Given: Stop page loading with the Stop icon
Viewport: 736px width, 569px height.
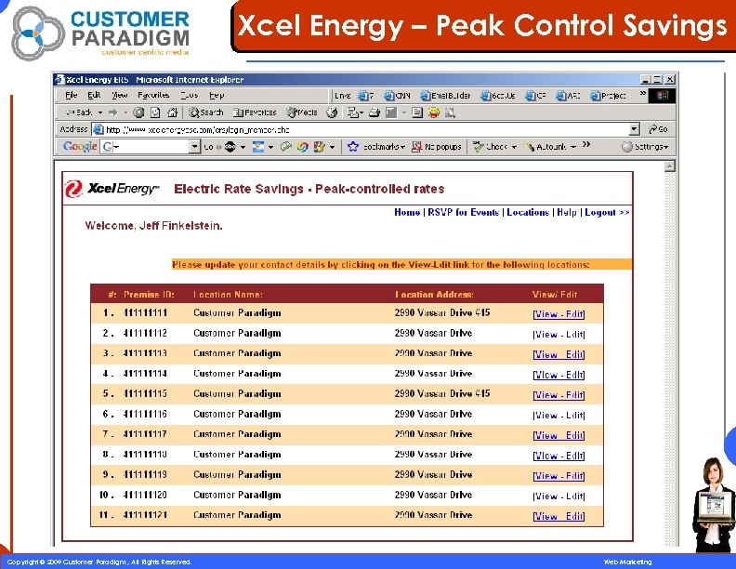Looking at the screenshot, I should coord(138,112).
